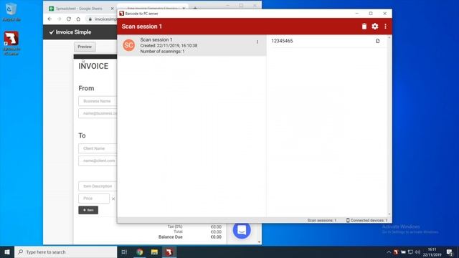The height and width of the screenshot is (258, 459).
Task: Click the taskbar search box
Action: pos(66,252)
